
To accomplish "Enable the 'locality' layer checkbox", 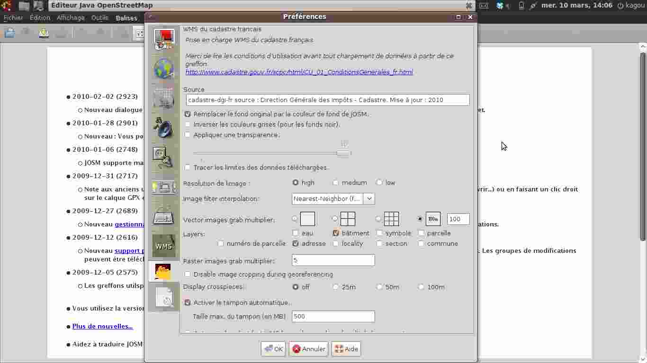I will click(336, 243).
